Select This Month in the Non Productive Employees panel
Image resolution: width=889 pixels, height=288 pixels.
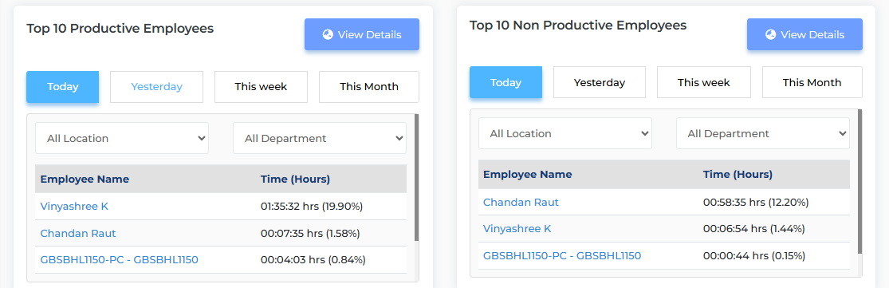tap(812, 82)
